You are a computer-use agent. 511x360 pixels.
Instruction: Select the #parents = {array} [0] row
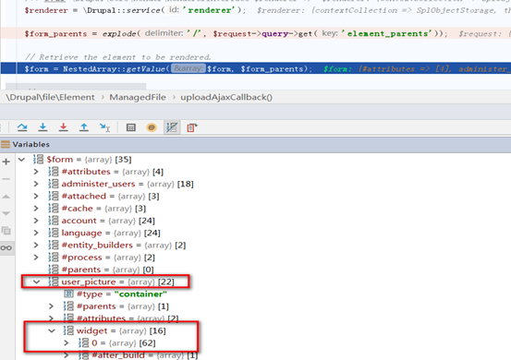click(101, 270)
